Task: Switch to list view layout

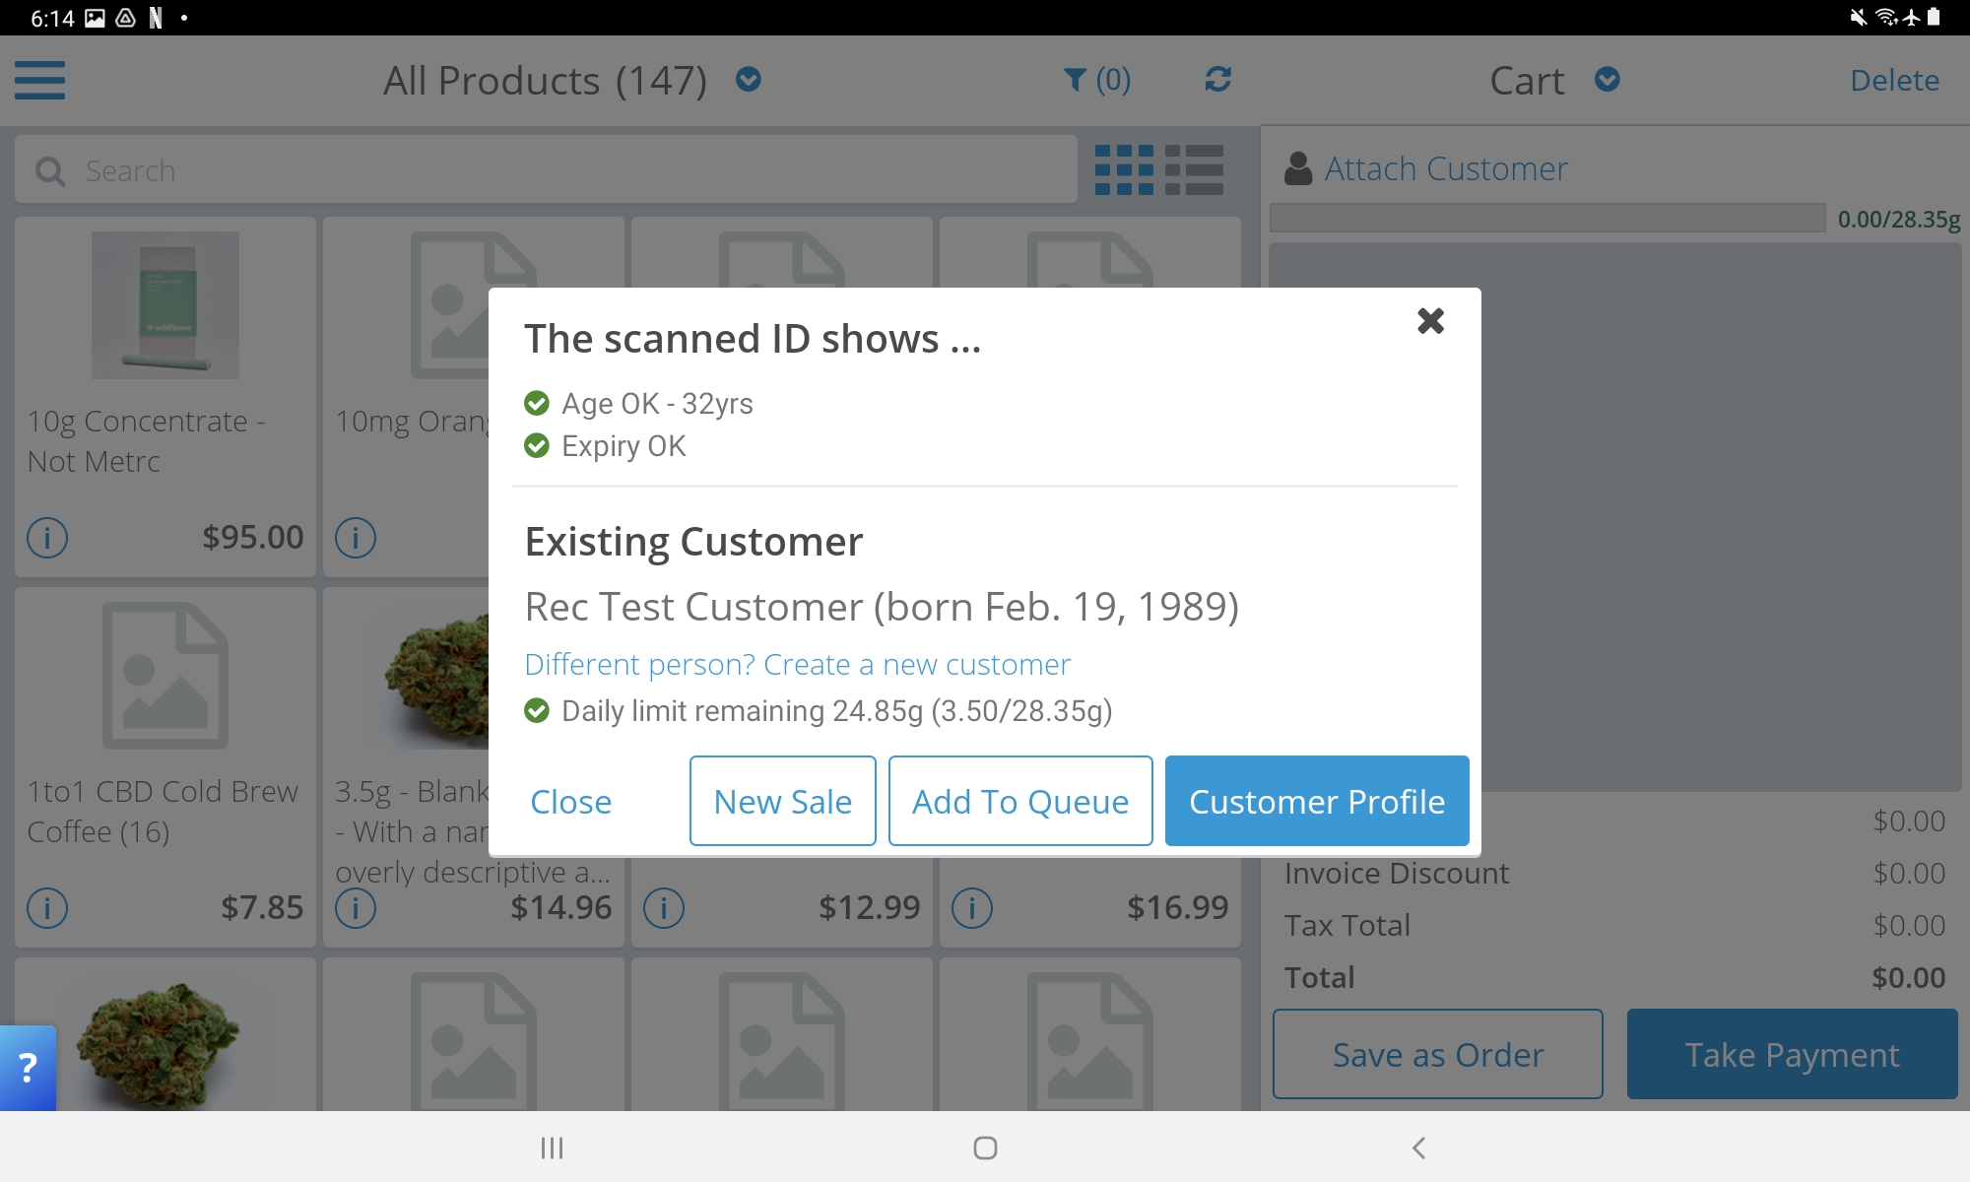Action: (1194, 170)
